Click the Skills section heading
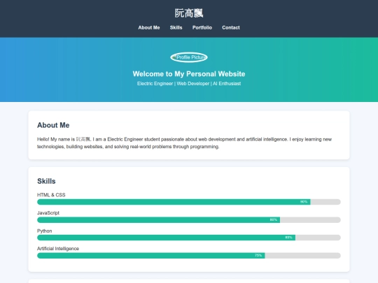Screen dimensions: 378x283 coord(46,181)
